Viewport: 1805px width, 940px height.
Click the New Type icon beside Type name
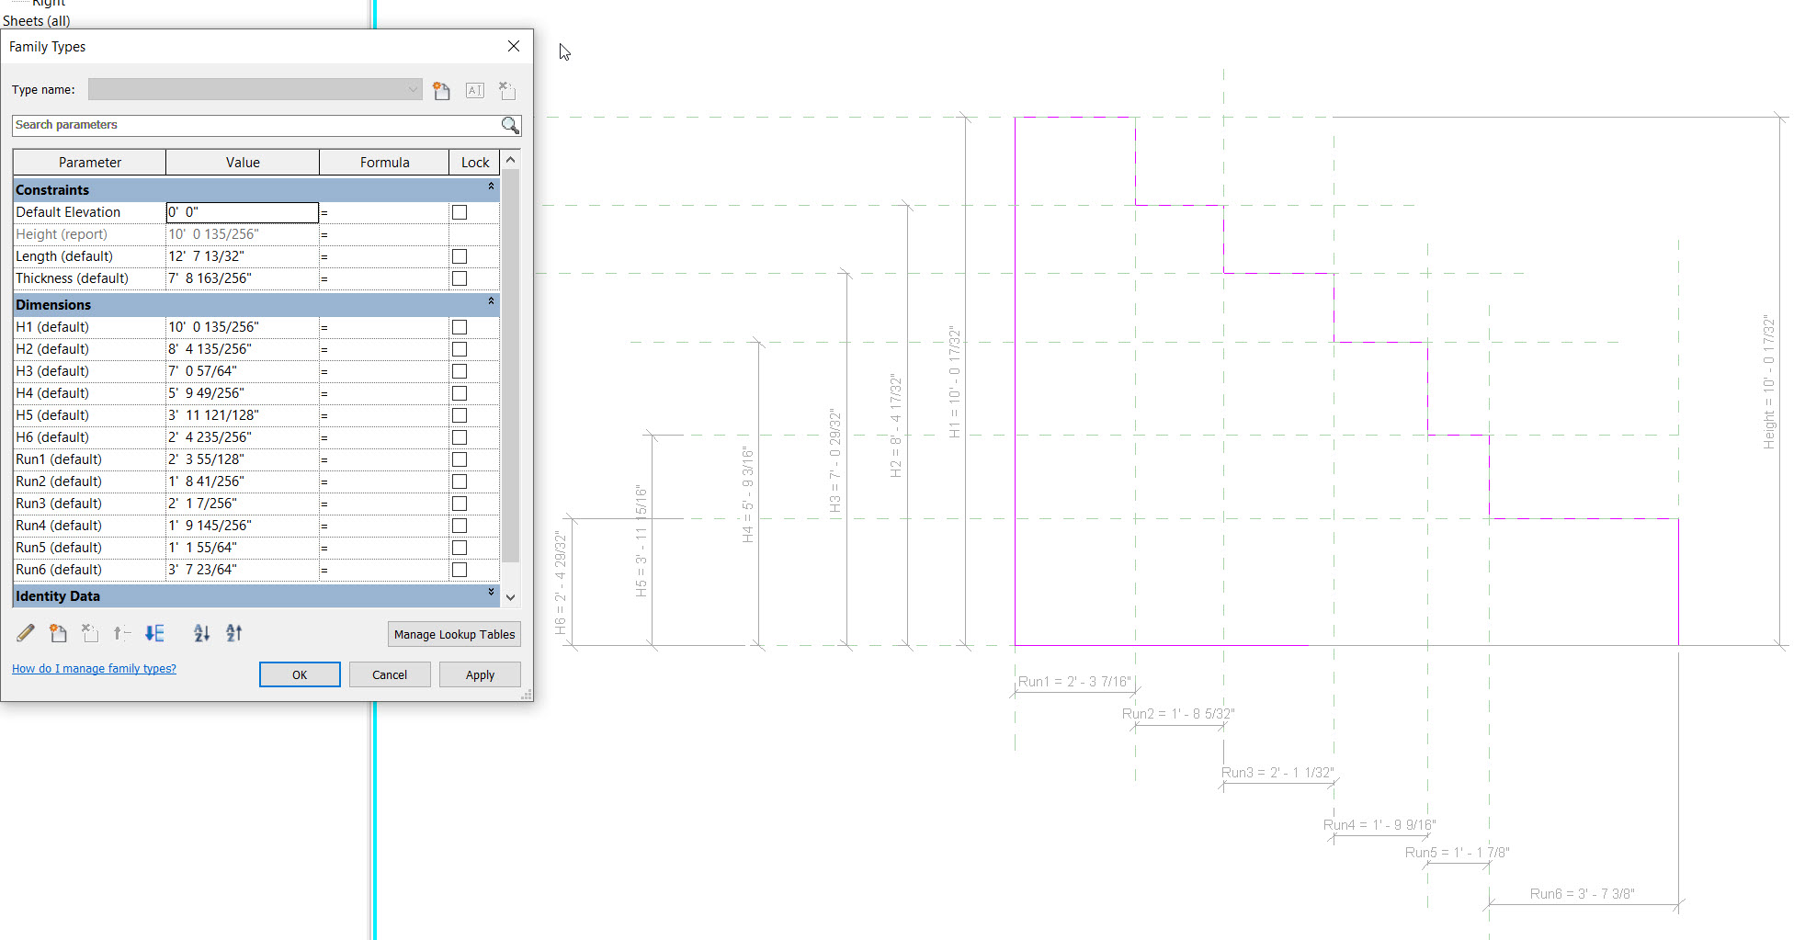coord(442,90)
